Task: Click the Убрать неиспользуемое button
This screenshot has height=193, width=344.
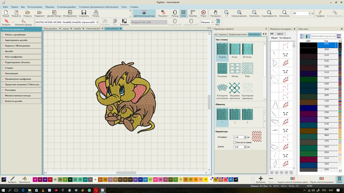Action: 321,180
